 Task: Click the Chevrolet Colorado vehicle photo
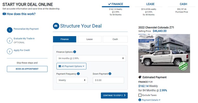click(x=164, y=54)
